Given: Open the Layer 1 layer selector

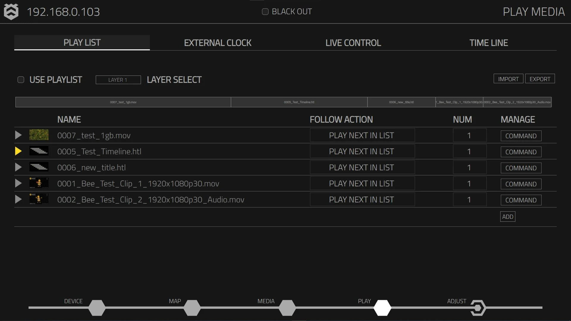Looking at the screenshot, I should pos(118,80).
